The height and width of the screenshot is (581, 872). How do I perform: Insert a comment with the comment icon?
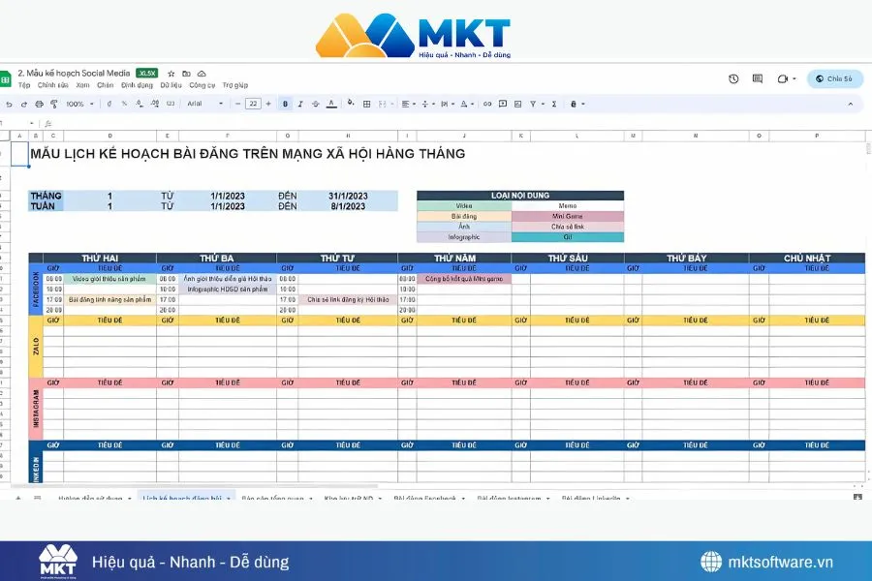click(503, 104)
